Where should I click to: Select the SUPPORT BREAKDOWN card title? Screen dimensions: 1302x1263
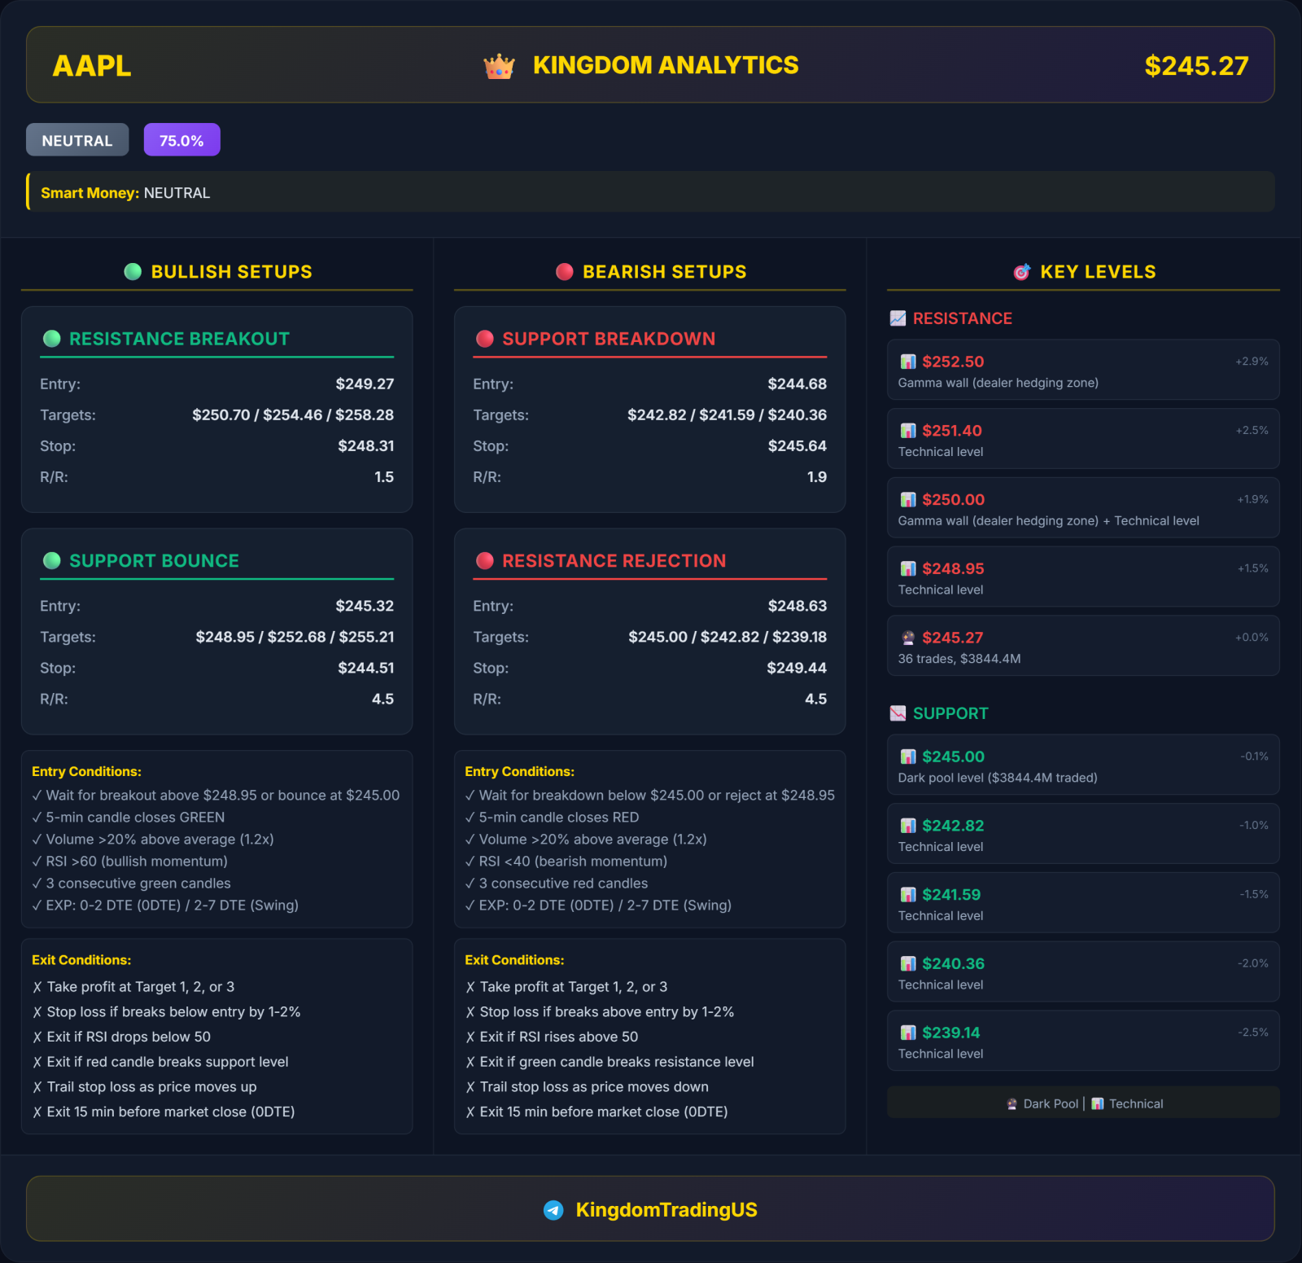pos(609,339)
